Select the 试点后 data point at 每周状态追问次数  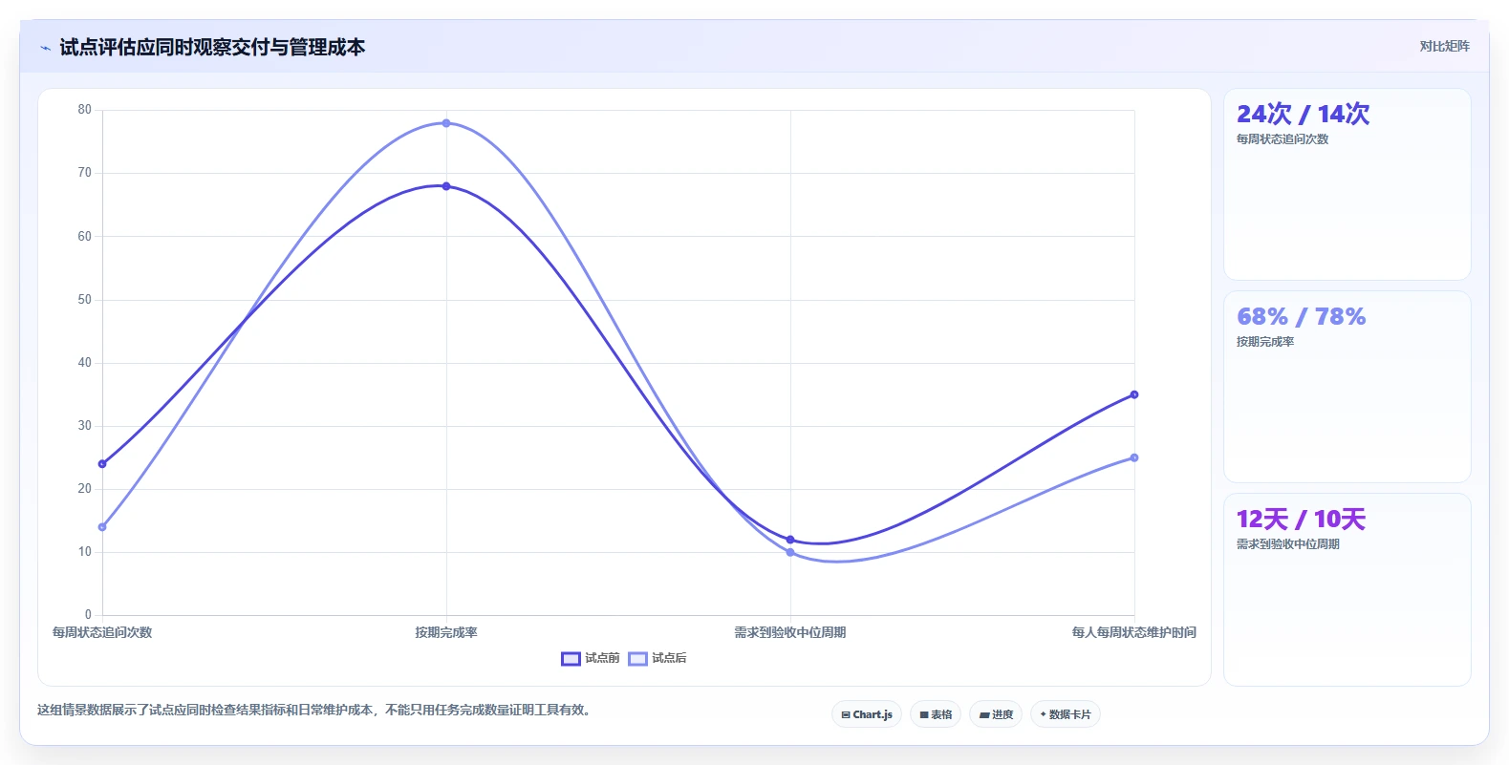102,527
